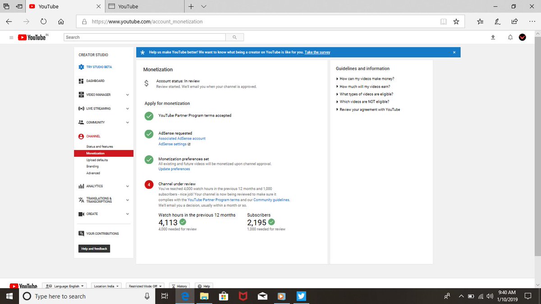Open the reading view book icon
This screenshot has width=541, height=304.
(x=444, y=21)
